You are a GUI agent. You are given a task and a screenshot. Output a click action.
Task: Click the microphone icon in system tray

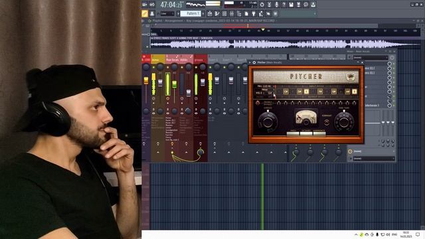coord(377,234)
